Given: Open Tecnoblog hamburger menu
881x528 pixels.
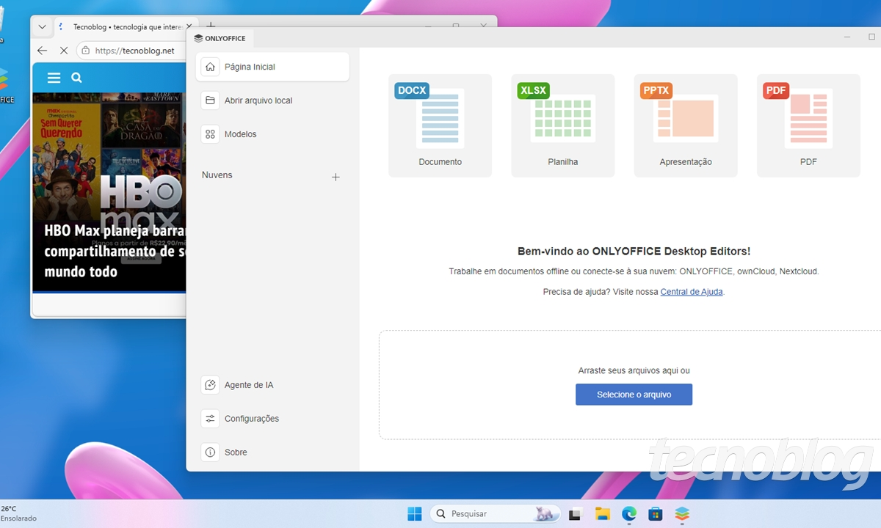Looking at the screenshot, I should pos(54,78).
